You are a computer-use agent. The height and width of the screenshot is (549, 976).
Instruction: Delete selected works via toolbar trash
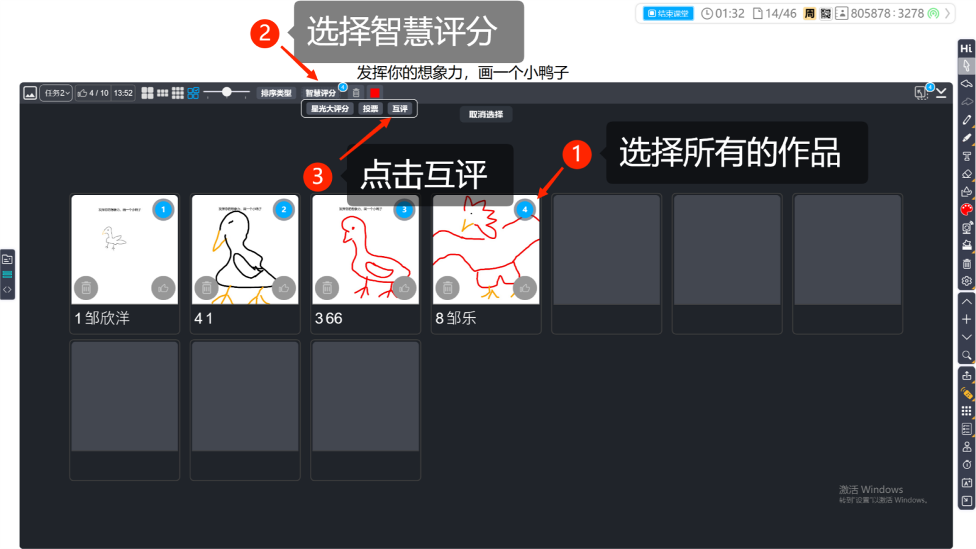point(356,93)
